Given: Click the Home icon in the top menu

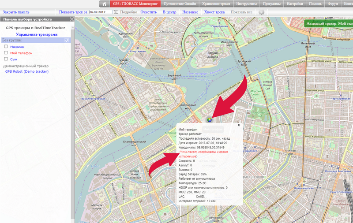Looking at the screenshot, I should click(x=104, y=4).
